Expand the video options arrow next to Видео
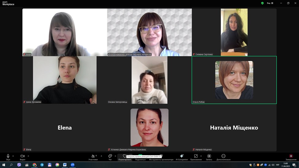The image size is (299, 168). pos(28,156)
